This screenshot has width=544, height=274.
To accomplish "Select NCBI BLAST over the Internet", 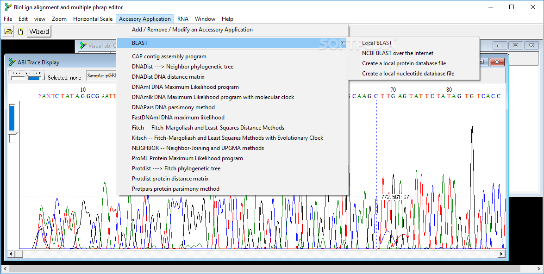I will click(x=413, y=53).
